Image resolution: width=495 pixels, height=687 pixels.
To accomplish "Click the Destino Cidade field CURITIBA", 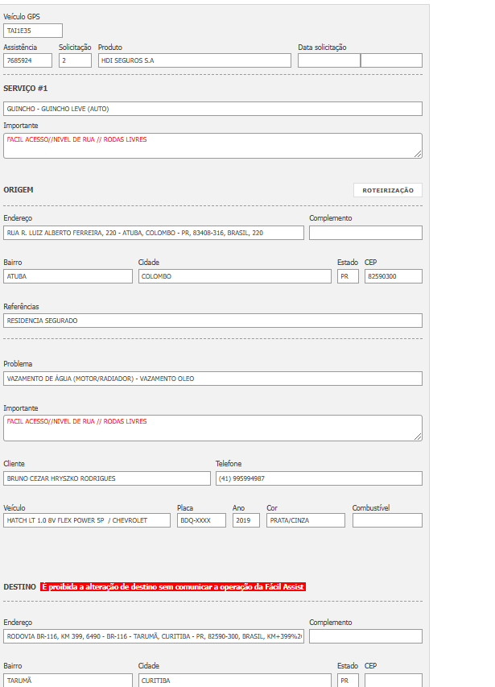I will pos(235,681).
